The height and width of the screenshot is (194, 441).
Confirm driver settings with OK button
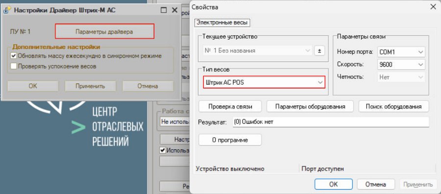pos(33,86)
